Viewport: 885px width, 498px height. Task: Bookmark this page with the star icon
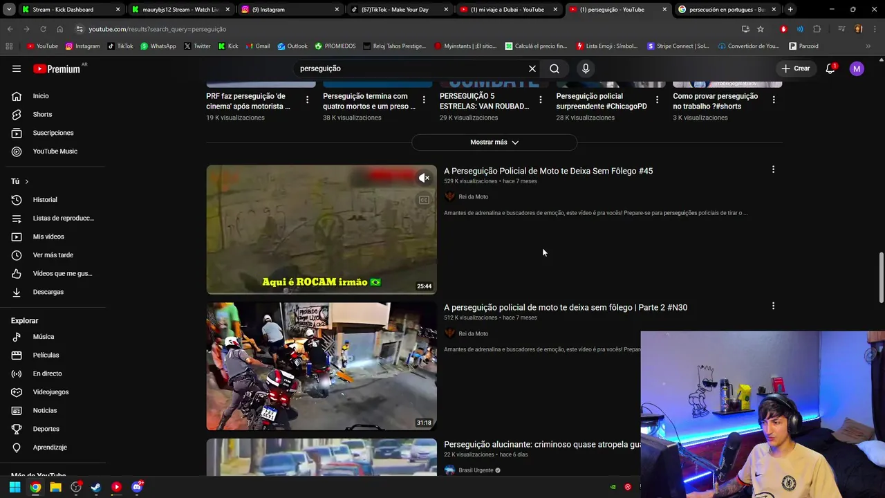click(x=761, y=29)
